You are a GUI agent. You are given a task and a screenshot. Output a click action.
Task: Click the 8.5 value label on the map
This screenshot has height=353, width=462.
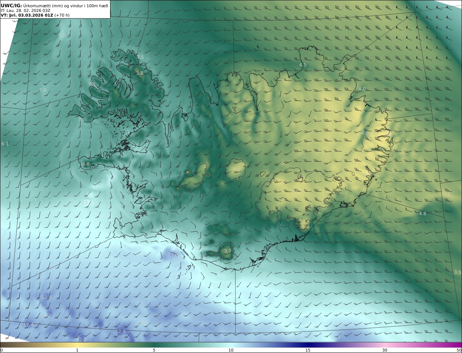(x=62, y=35)
